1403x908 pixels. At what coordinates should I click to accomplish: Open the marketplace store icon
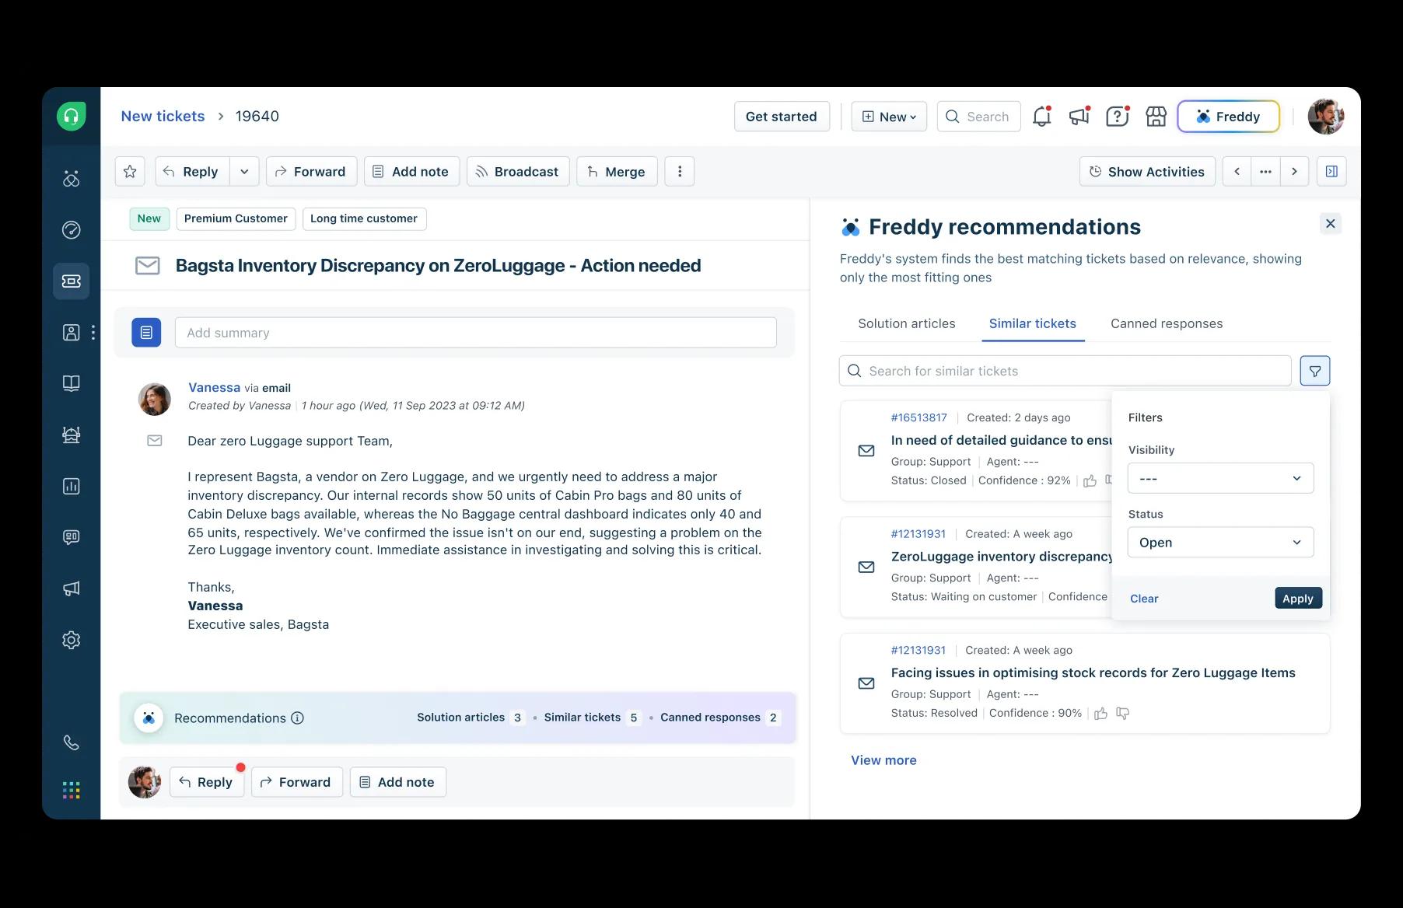[1156, 117]
